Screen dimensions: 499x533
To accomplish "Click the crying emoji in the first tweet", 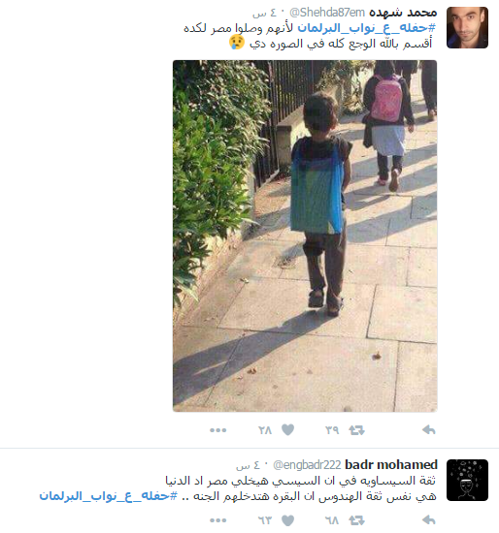I will click(237, 43).
